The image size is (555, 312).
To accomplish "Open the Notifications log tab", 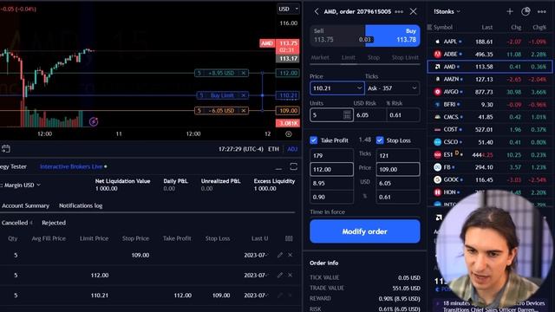I will 81,206.
